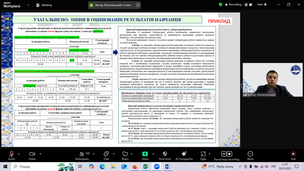Expand apps options arrow
The height and width of the screenshot is (171, 304).
(209, 154)
